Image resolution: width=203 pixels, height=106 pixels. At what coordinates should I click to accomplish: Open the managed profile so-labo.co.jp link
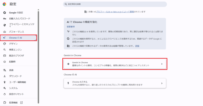115,12
